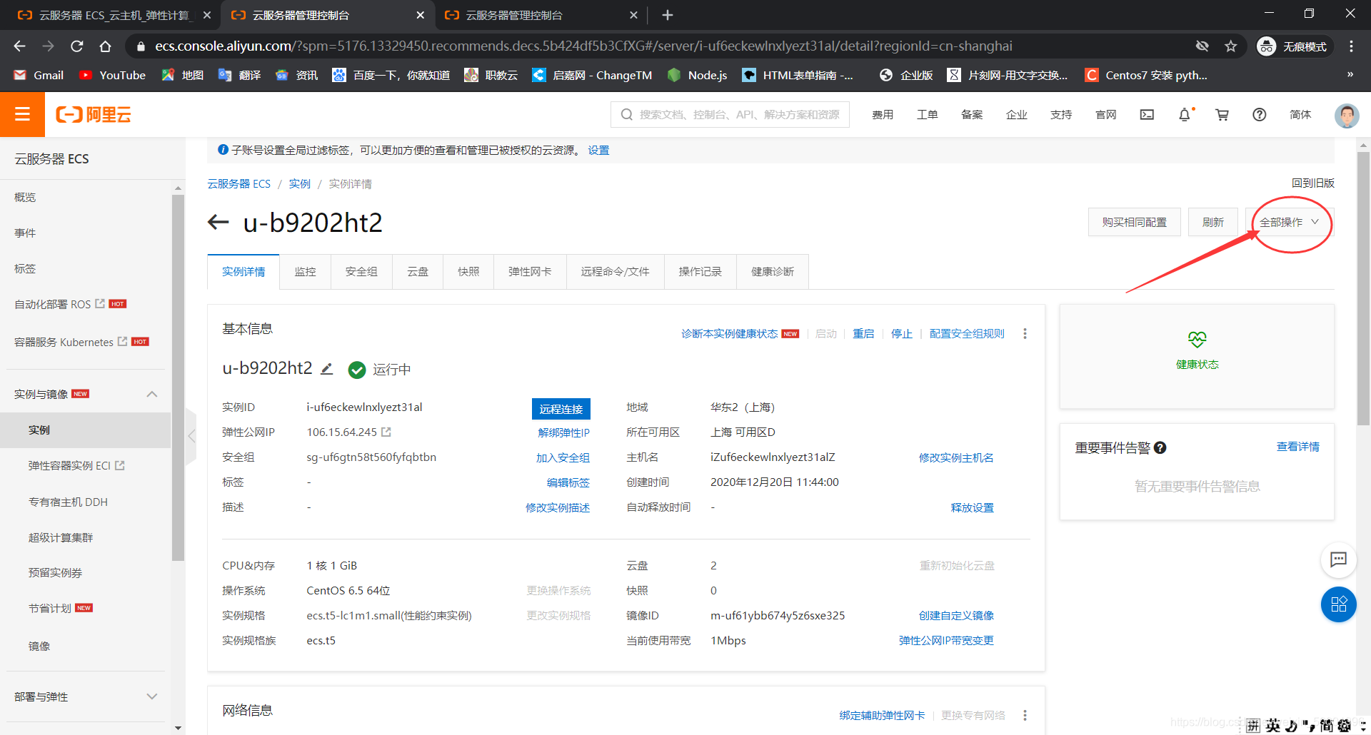
Task: Open the feedback chat icon
Action: 1340,560
